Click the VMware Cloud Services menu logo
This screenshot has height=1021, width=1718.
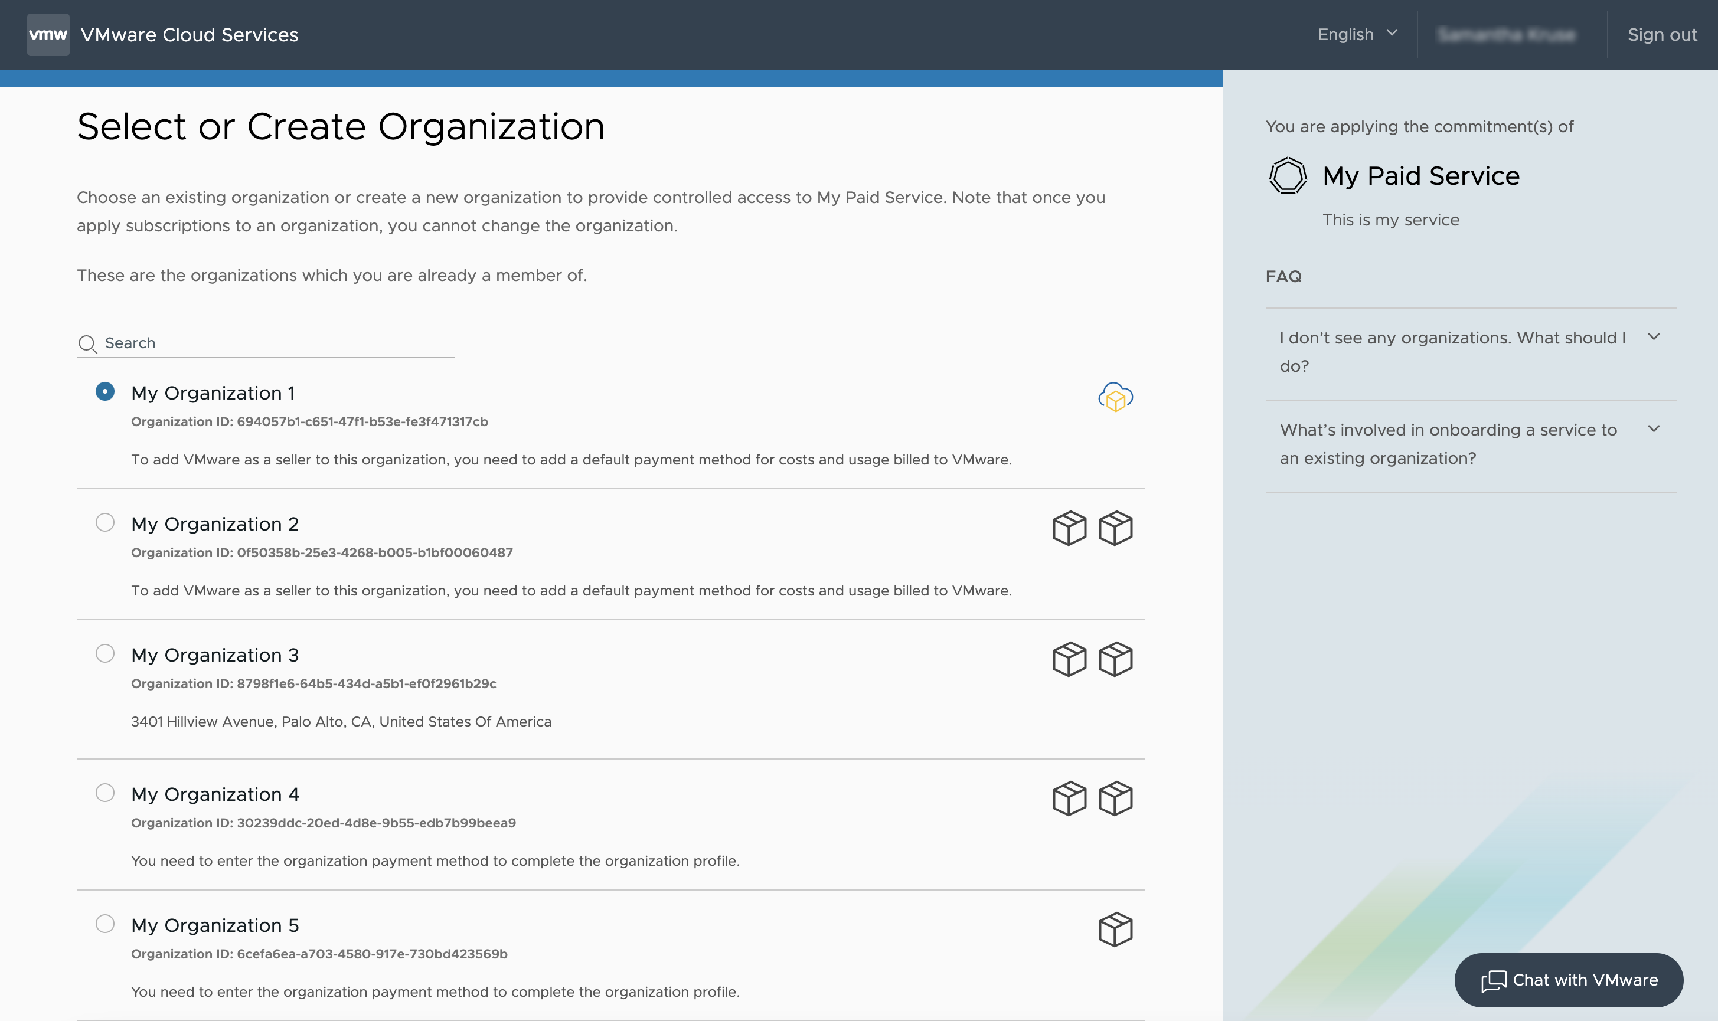coord(47,34)
